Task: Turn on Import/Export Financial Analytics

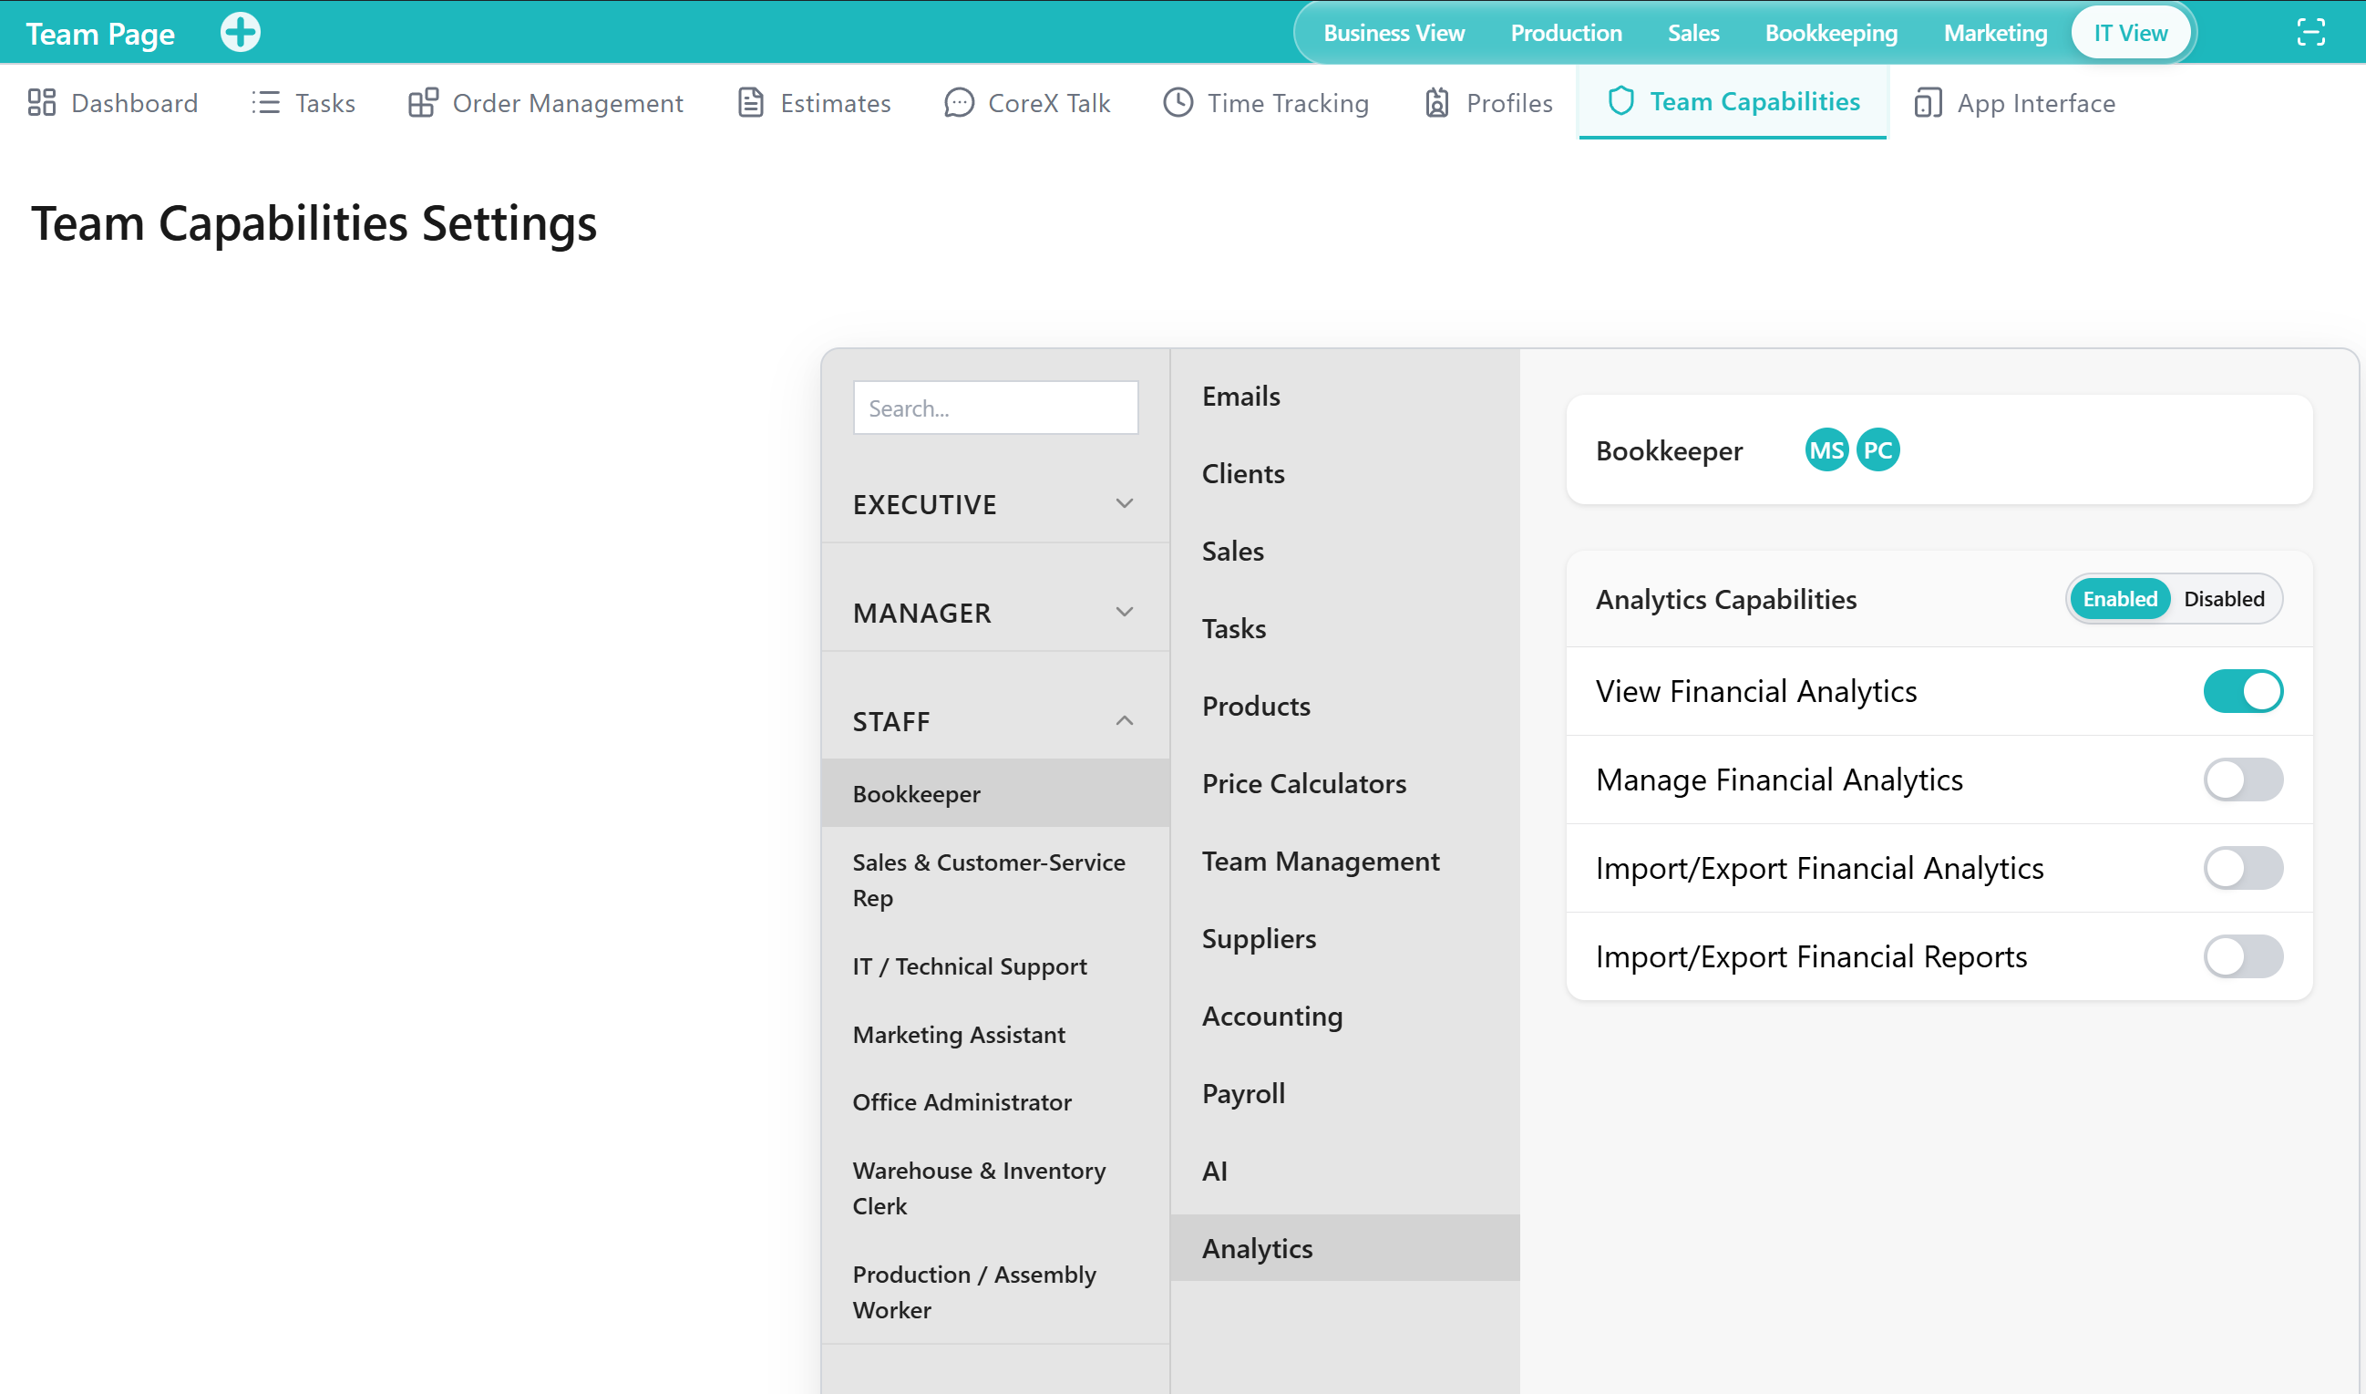Action: (x=2243, y=868)
